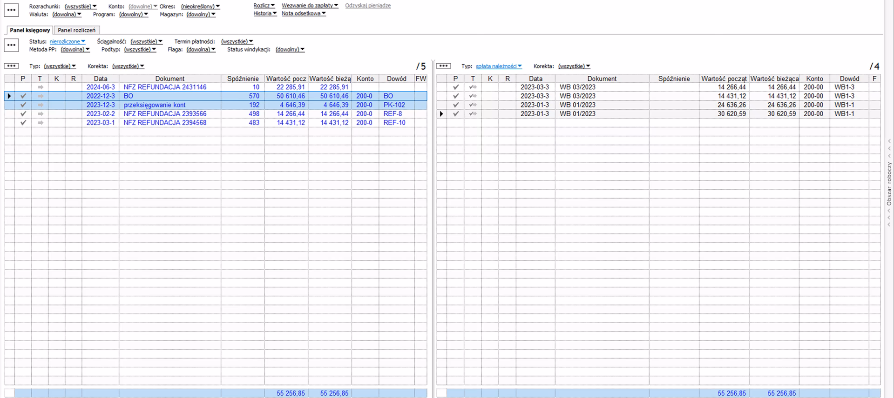Toggle P checkmark for NFZ REFUNDACJA 2394568
This screenshot has height=398, width=894.
23,123
